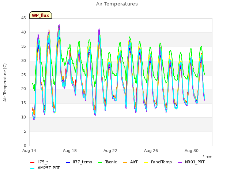The image size is (234, 175).
Task: Click the orange AirT legend swatch
Action: click(x=125, y=163)
